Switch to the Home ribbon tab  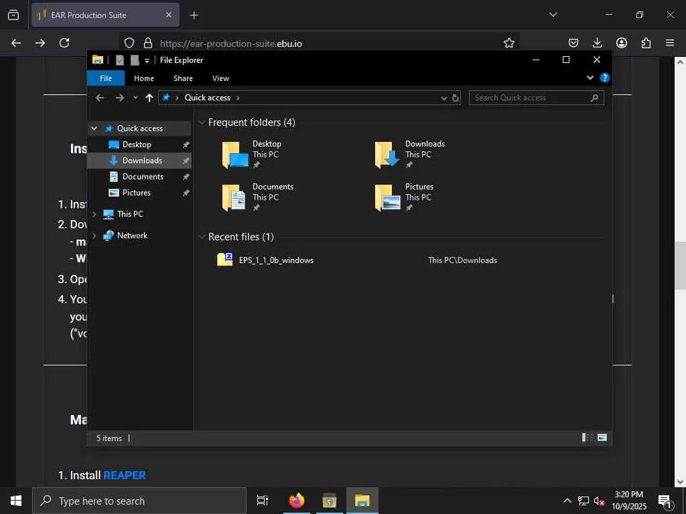click(144, 78)
